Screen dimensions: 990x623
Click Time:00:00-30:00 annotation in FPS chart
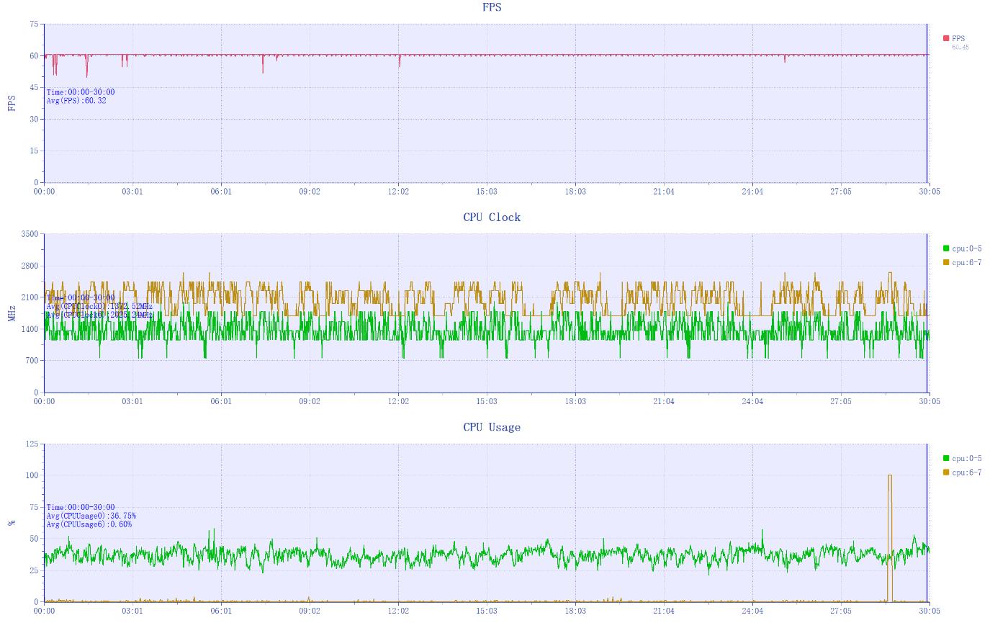(x=81, y=92)
